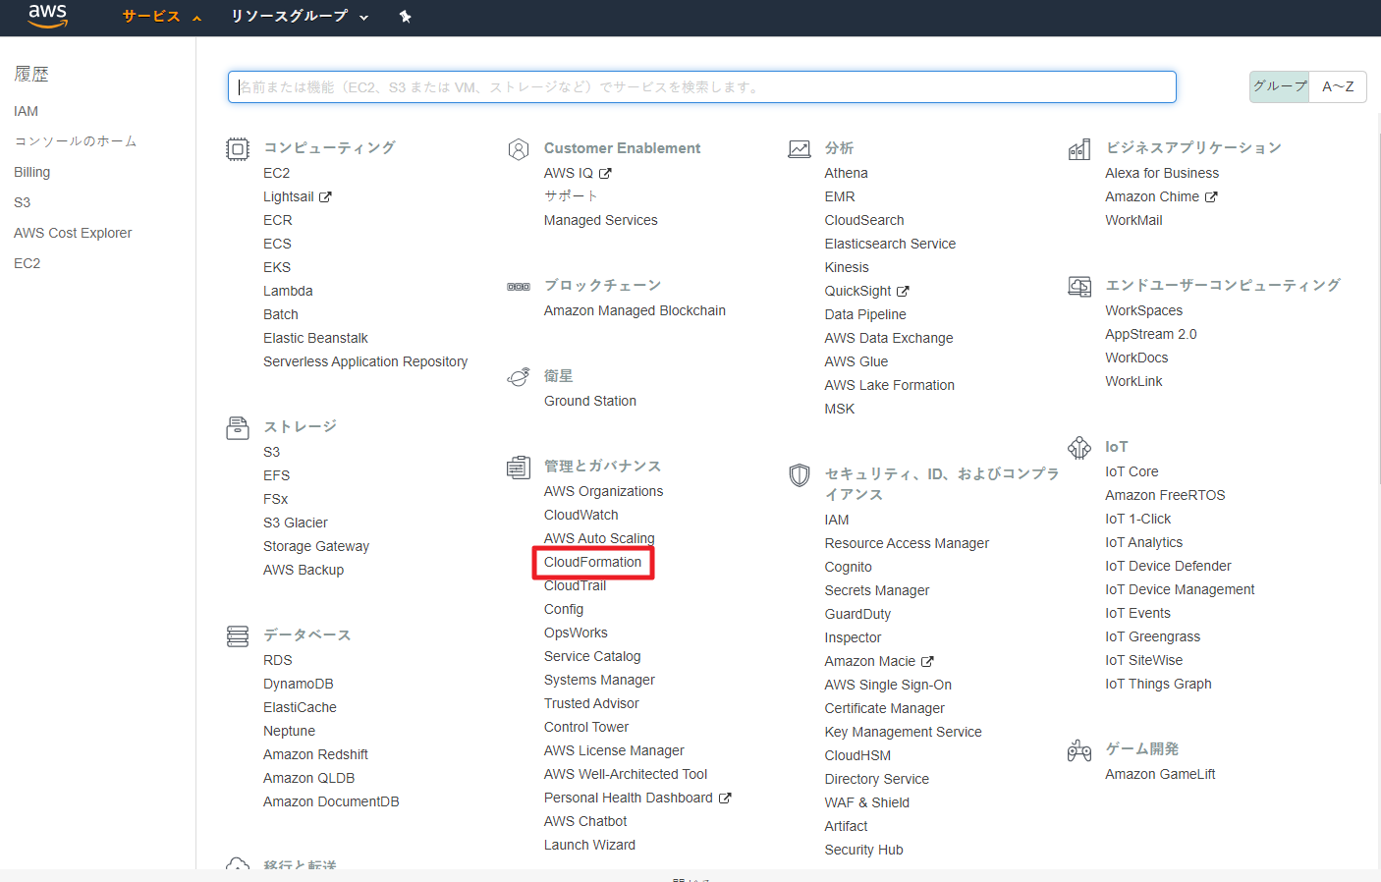Click the Storage category icon
1381x882 pixels.
pos(238,428)
